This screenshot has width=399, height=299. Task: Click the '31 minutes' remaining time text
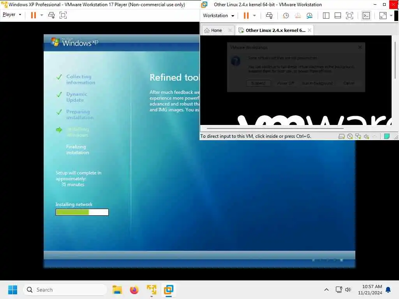pos(72,185)
